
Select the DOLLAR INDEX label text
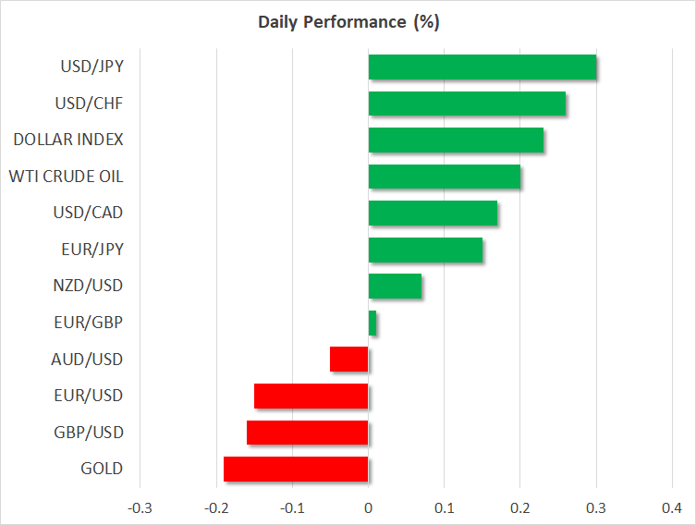tap(68, 140)
